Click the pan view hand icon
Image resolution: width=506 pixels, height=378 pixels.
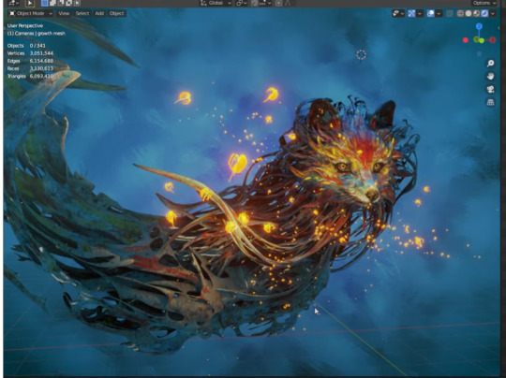490,77
